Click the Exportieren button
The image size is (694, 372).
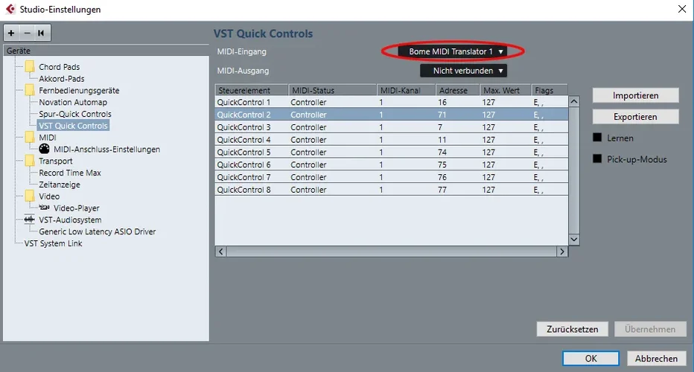636,117
